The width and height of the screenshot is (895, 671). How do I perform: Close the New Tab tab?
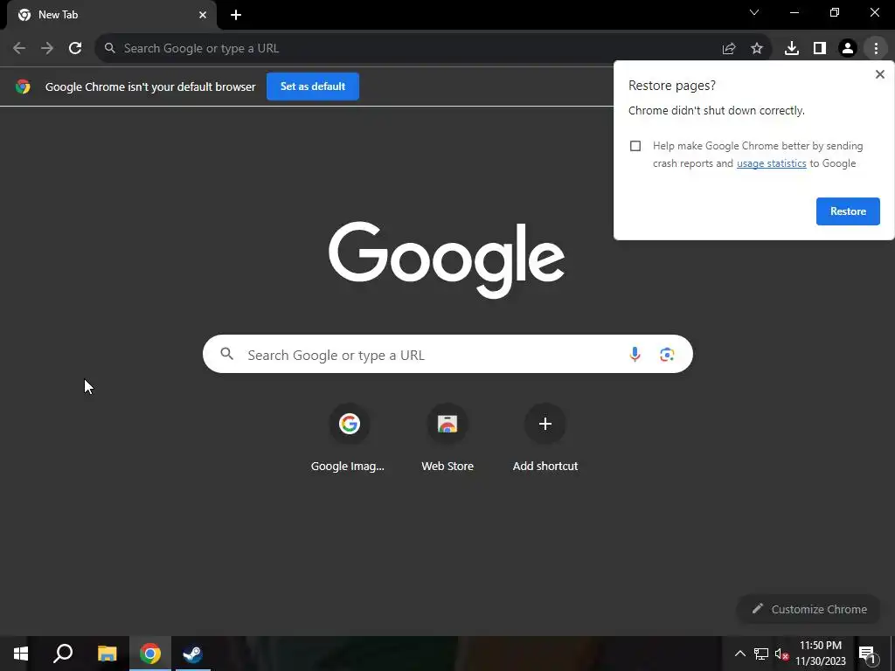tap(203, 15)
